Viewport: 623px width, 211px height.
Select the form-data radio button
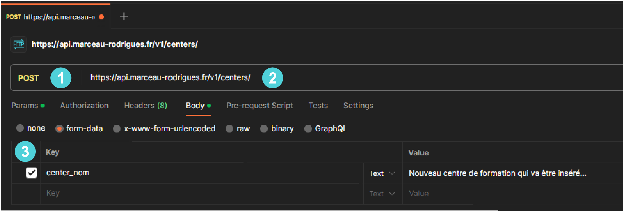[x=59, y=129]
